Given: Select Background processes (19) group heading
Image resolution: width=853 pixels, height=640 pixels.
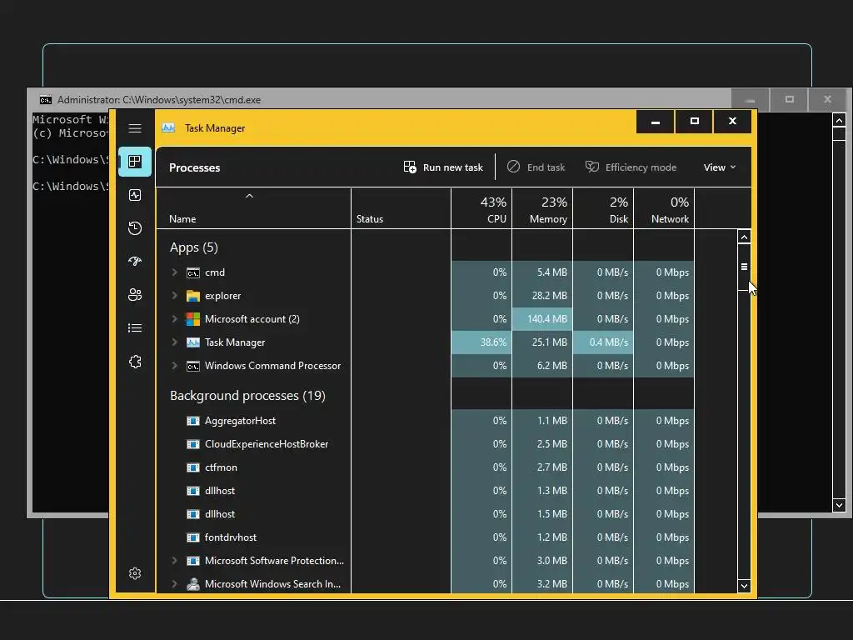Looking at the screenshot, I should click(247, 396).
